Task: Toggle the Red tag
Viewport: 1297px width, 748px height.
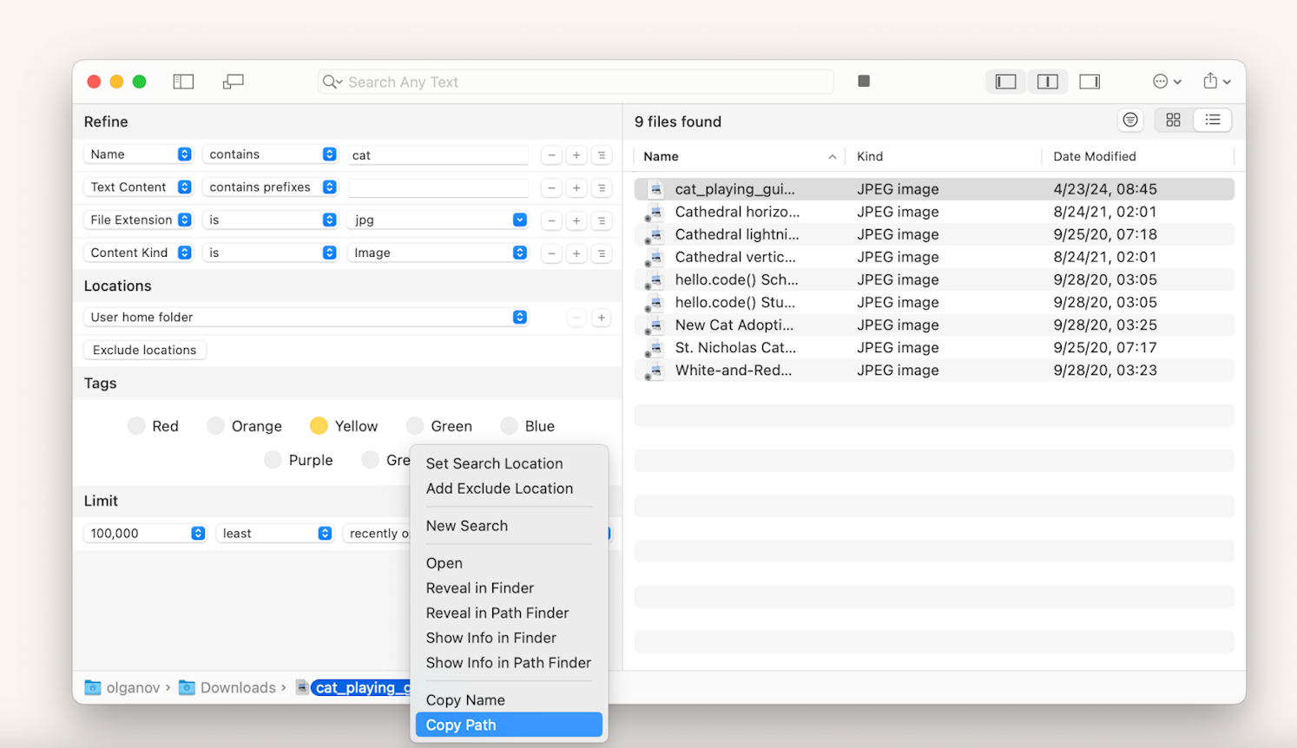Action: pos(136,425)
